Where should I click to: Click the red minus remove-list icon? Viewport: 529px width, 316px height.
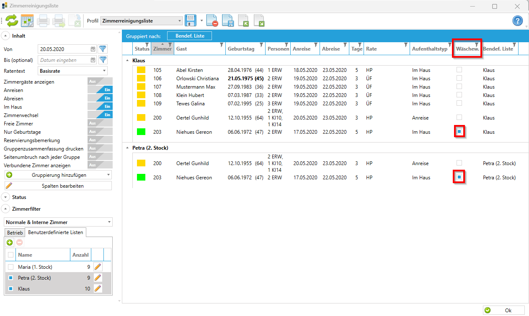pyautogui.click(x=19, y=242)
